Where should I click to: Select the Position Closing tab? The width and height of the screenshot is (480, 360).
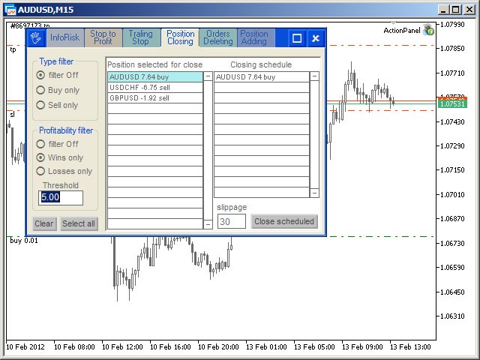[x=180, y=37]
